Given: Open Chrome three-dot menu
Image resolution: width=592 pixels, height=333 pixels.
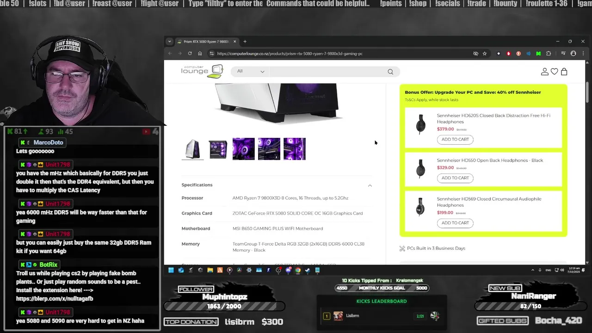Looking at the screenshot, I should click(x=583, y=54).
